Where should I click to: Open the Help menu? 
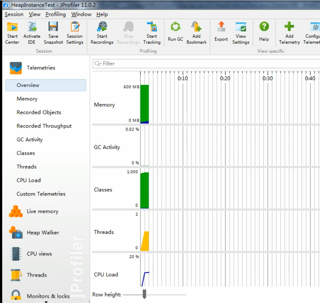(102, 14)
